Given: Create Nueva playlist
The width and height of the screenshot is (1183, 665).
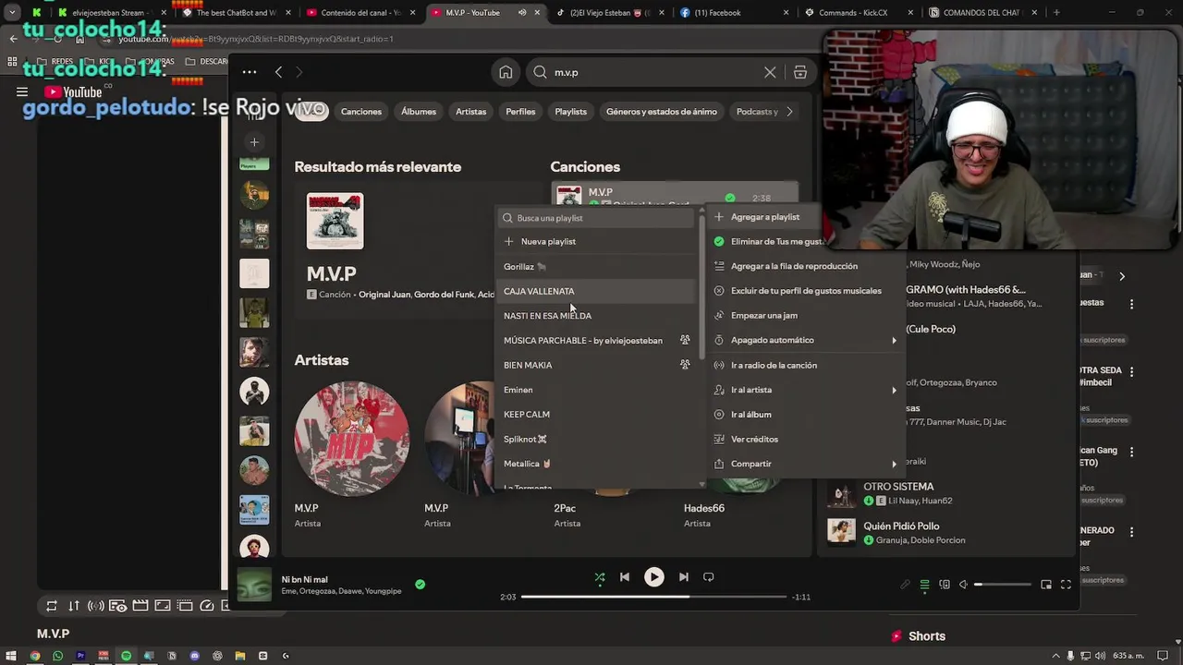Looking at the screenshot, I should tap(596, 241).
